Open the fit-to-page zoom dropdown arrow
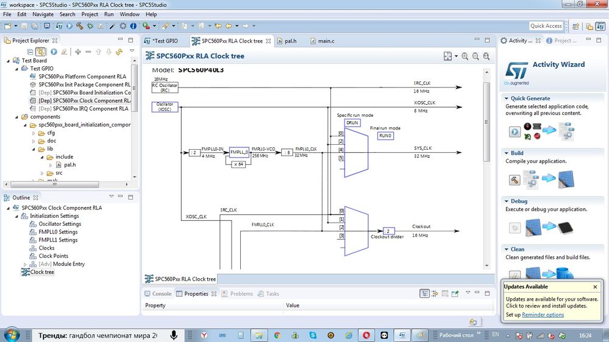This screenshot has width=609, height=342. (456, 56)
